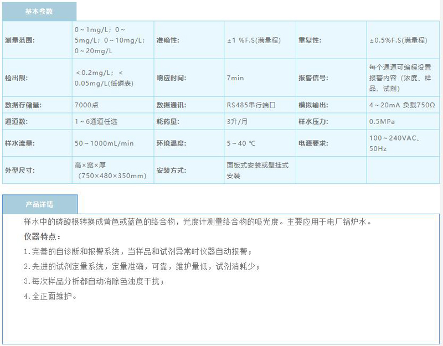This screenshot has width=443, height=346.
Task: Click the 测量范围 label cell
Action: [19, 40]
